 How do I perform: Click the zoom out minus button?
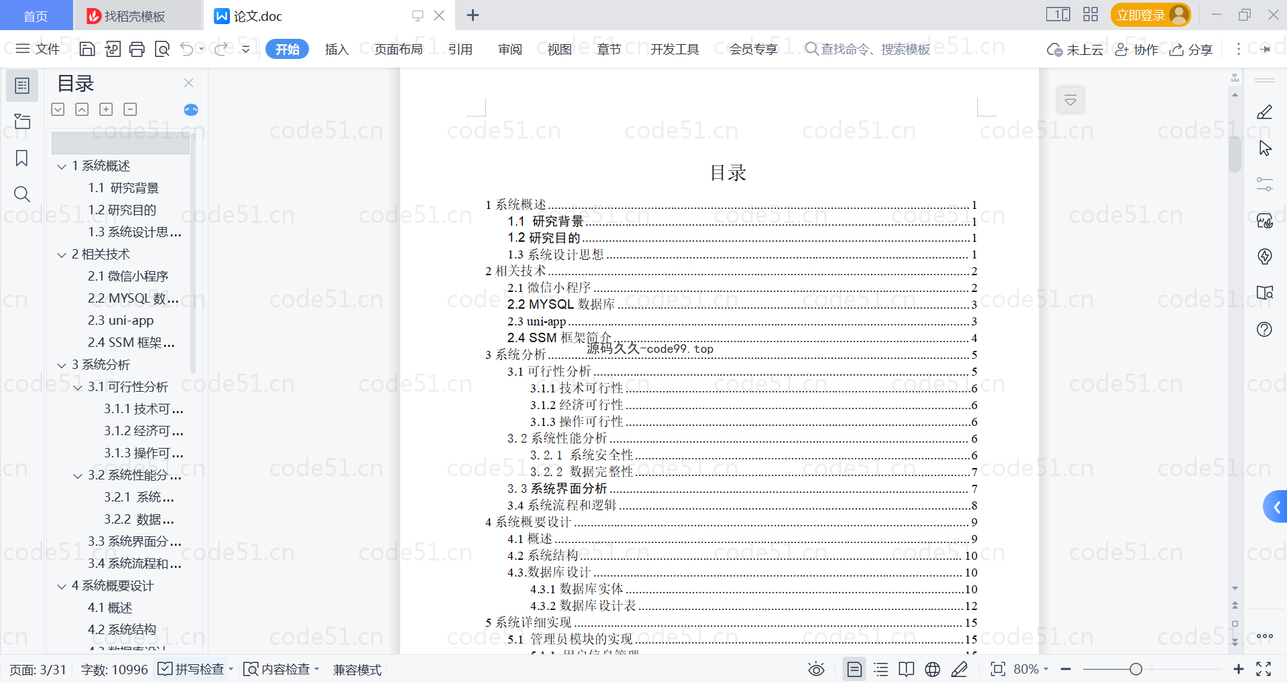[x=1066, y=669]
